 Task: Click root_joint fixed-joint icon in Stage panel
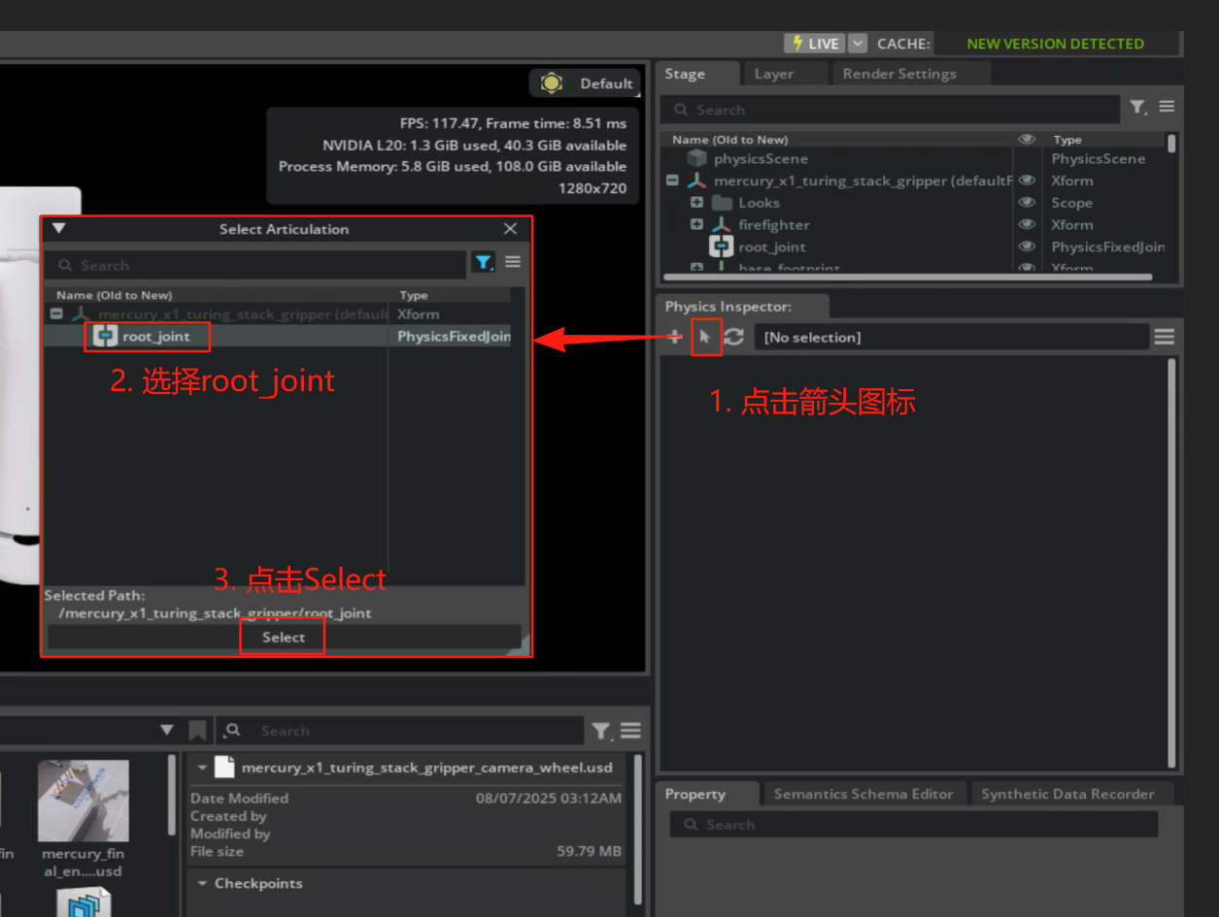tap(721, 246)
